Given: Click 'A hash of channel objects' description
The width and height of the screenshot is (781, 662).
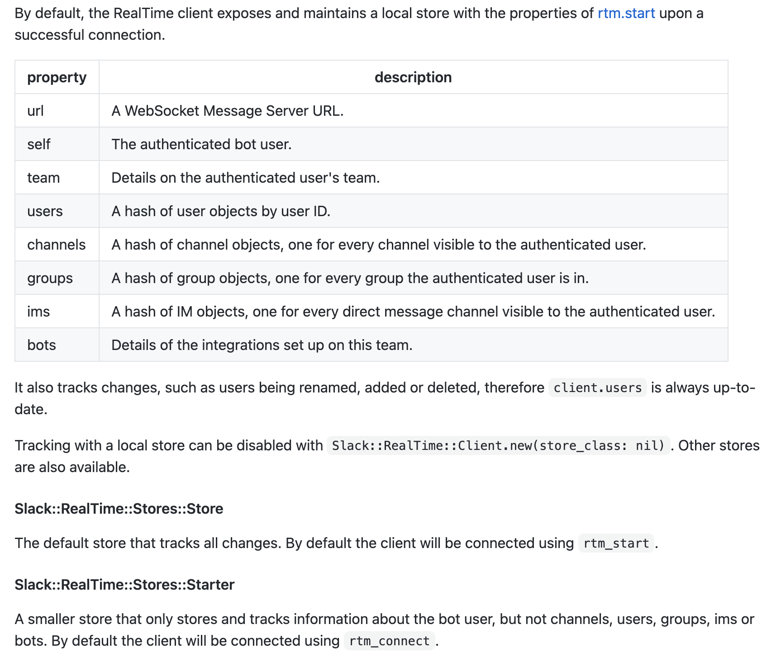Looking at the screenshot, I should (x=413, y=245).
